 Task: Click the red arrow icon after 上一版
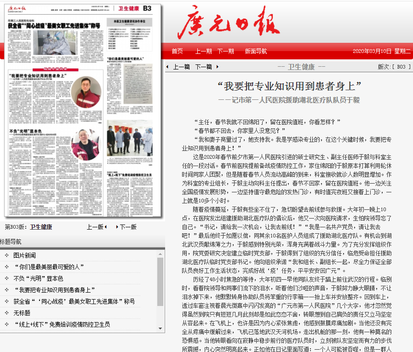[x=105, y=227]
